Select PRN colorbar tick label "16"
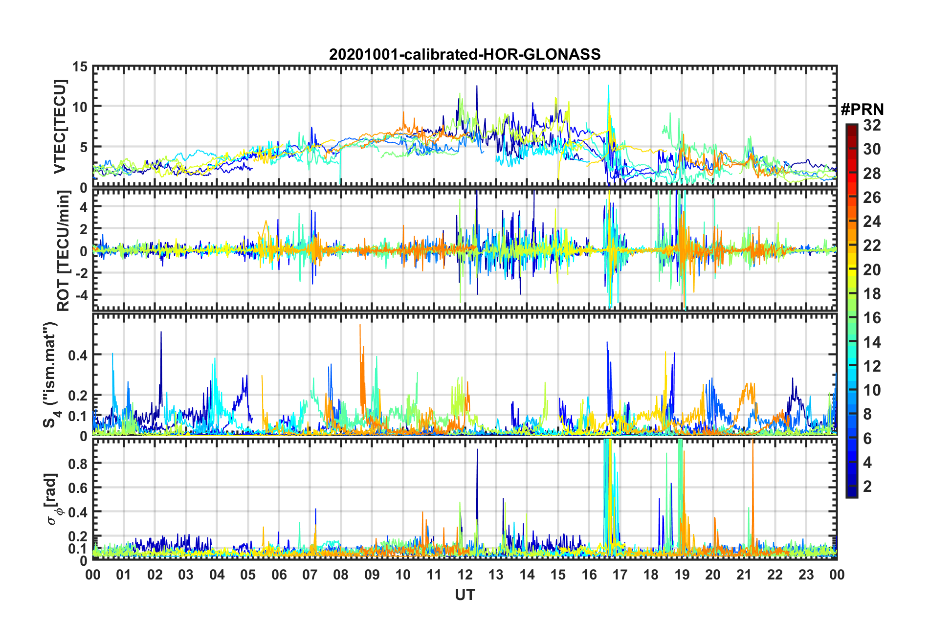The height and width of the screenshot is (622, 930). pyautogui.click(x=872, y=318)
